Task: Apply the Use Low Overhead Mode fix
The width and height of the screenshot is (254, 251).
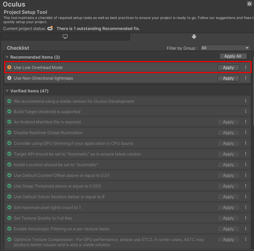Action: (x=228, y=68)
